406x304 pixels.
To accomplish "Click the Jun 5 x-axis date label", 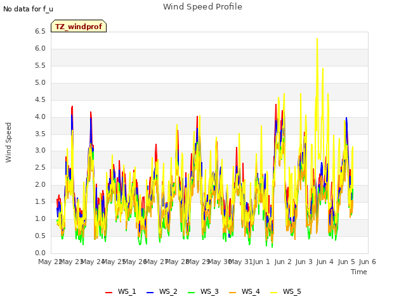I will [x=346, y=262].
